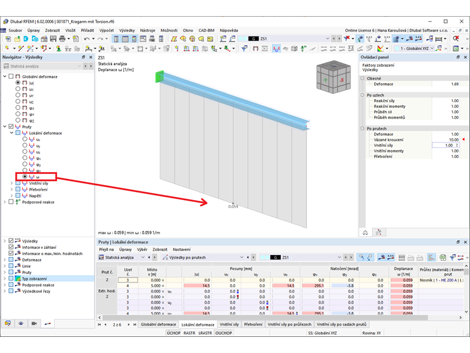Image resolution: width=470 pixels, height=353 pixels.
Task: Click the second tab icon at the Ovládací panel bottom
Action: pyautogui.click(x=379, y=232)
